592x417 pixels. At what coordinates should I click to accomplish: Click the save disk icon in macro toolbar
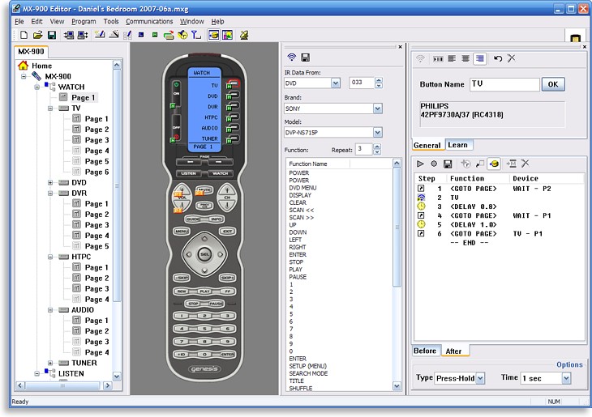(x=448, y=164)
